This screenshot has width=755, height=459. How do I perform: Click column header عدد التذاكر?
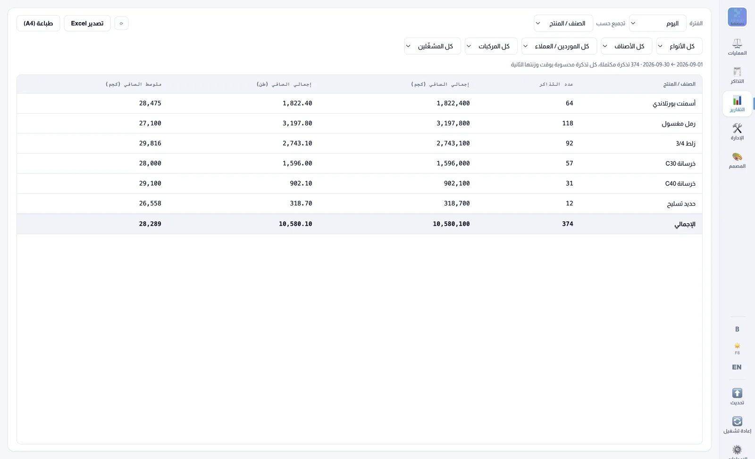(x=556, y=84)
